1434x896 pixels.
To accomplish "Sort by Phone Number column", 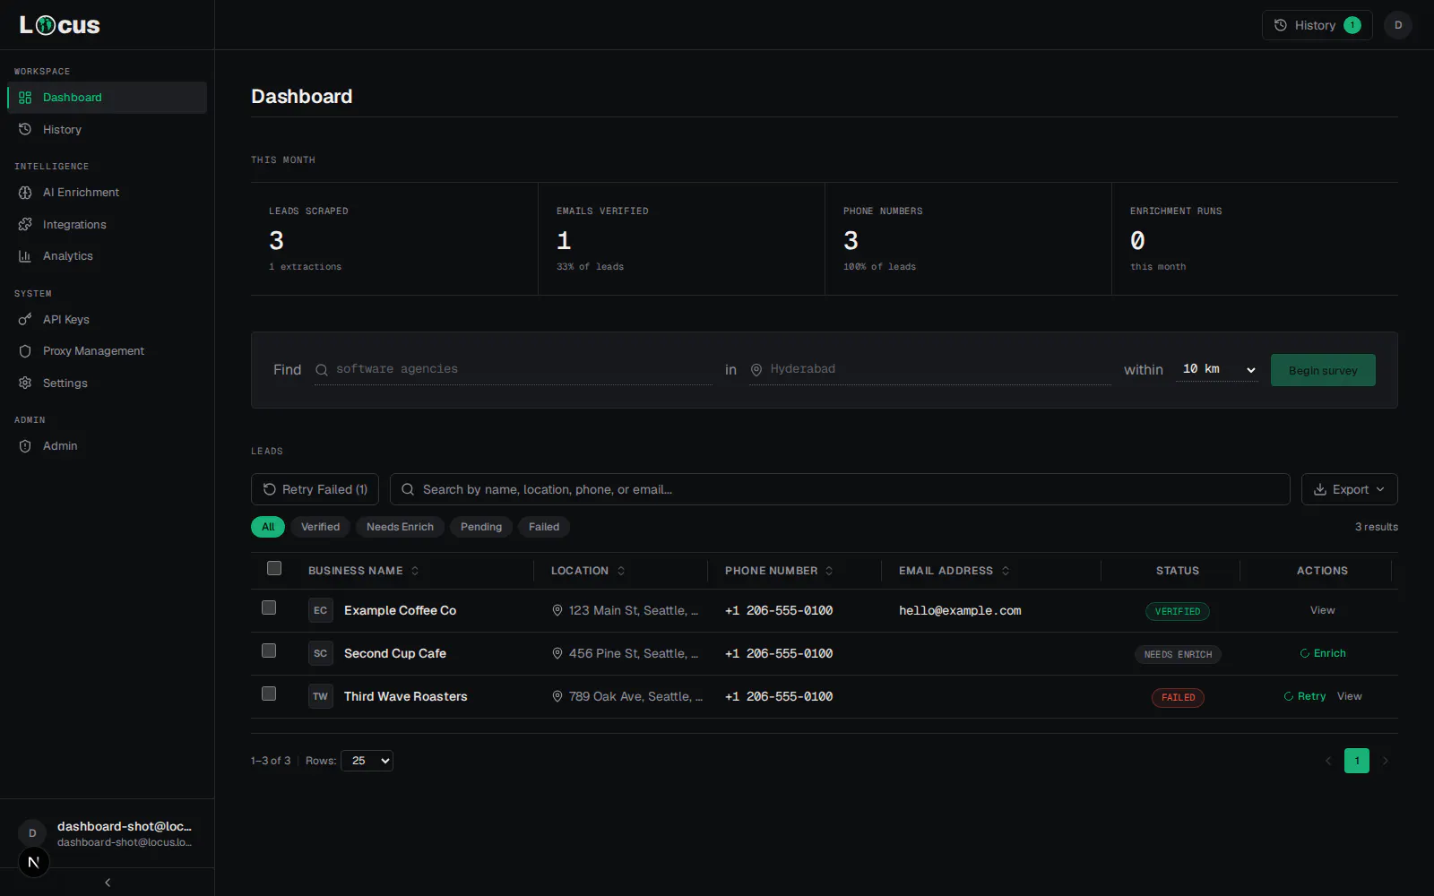I will point(779,571).
